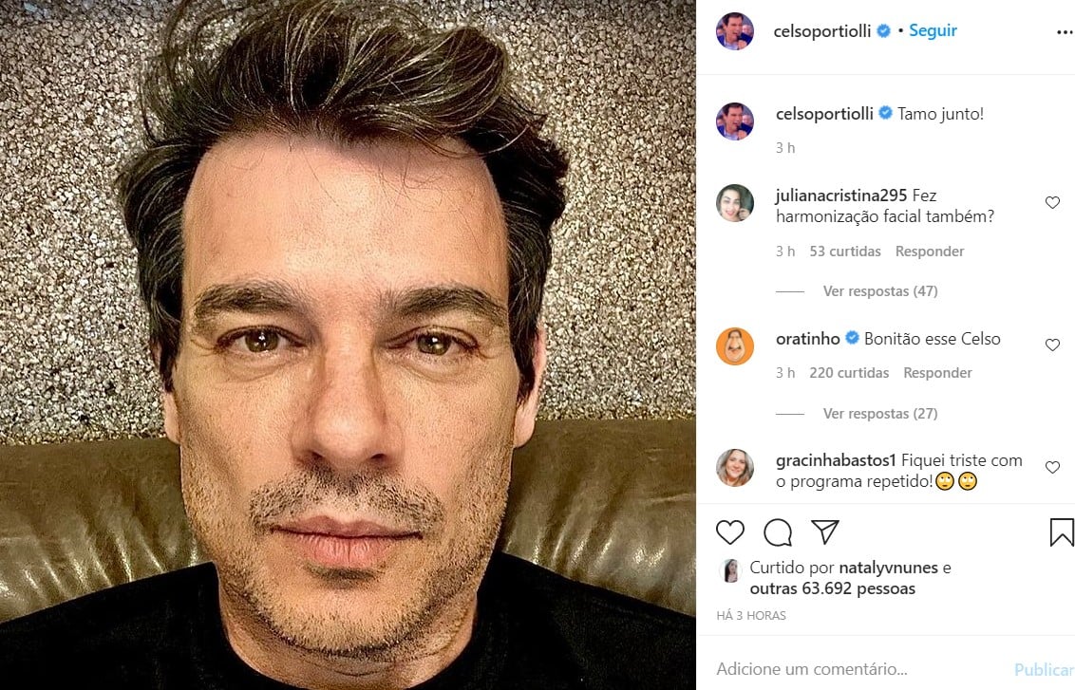
Task: Show the outras 63.692 pessoas likes list
Action: click(832, 588)
